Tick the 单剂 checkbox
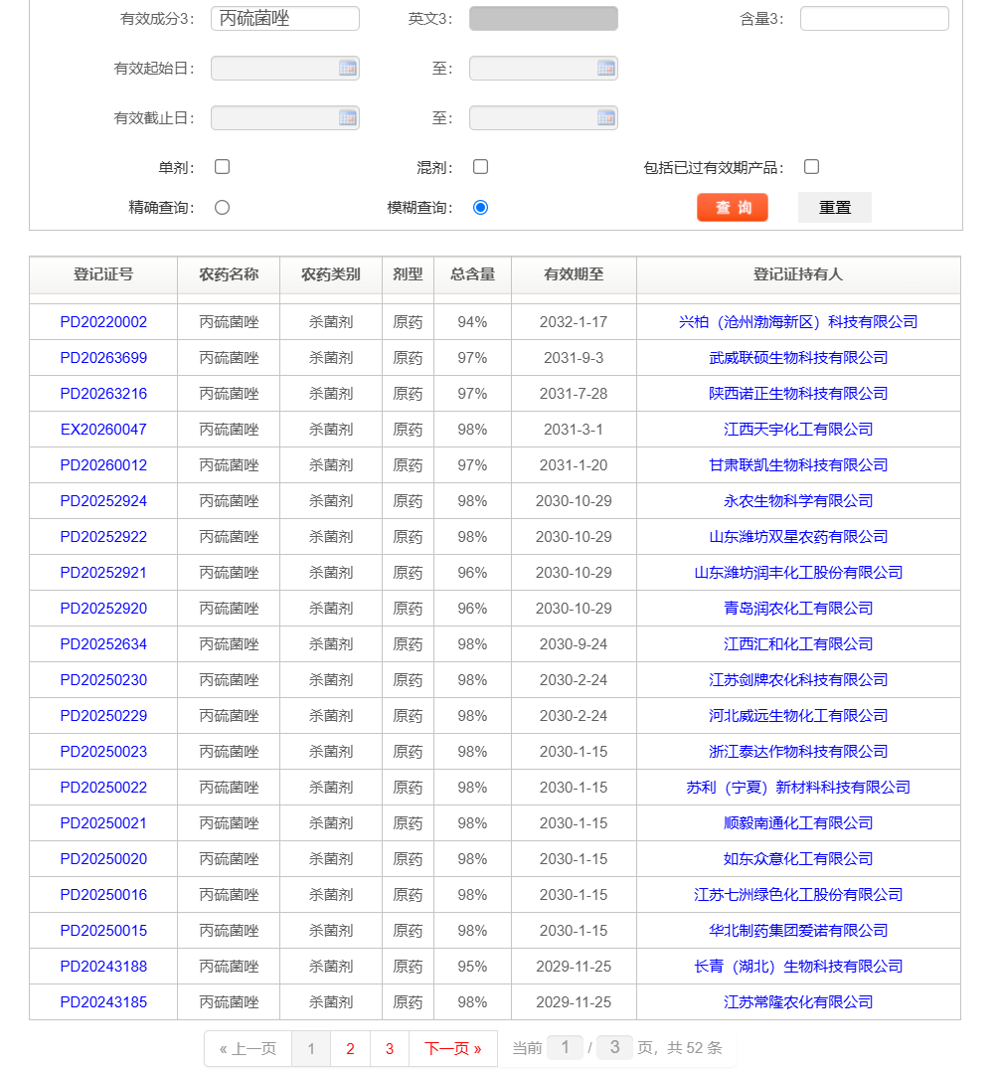This screenshot has height=1072, width=997. point(222,167)
